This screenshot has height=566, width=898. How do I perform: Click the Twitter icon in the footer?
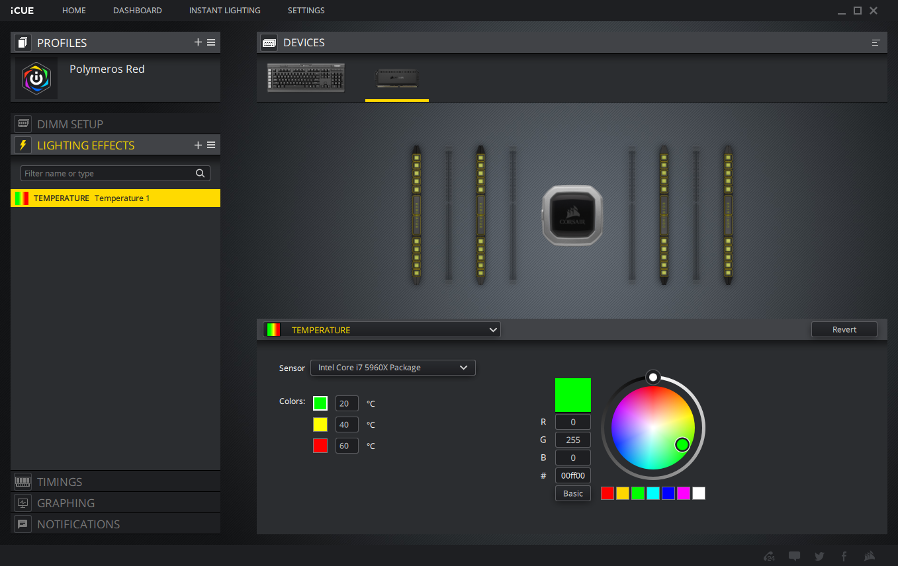tap(819, 556)
